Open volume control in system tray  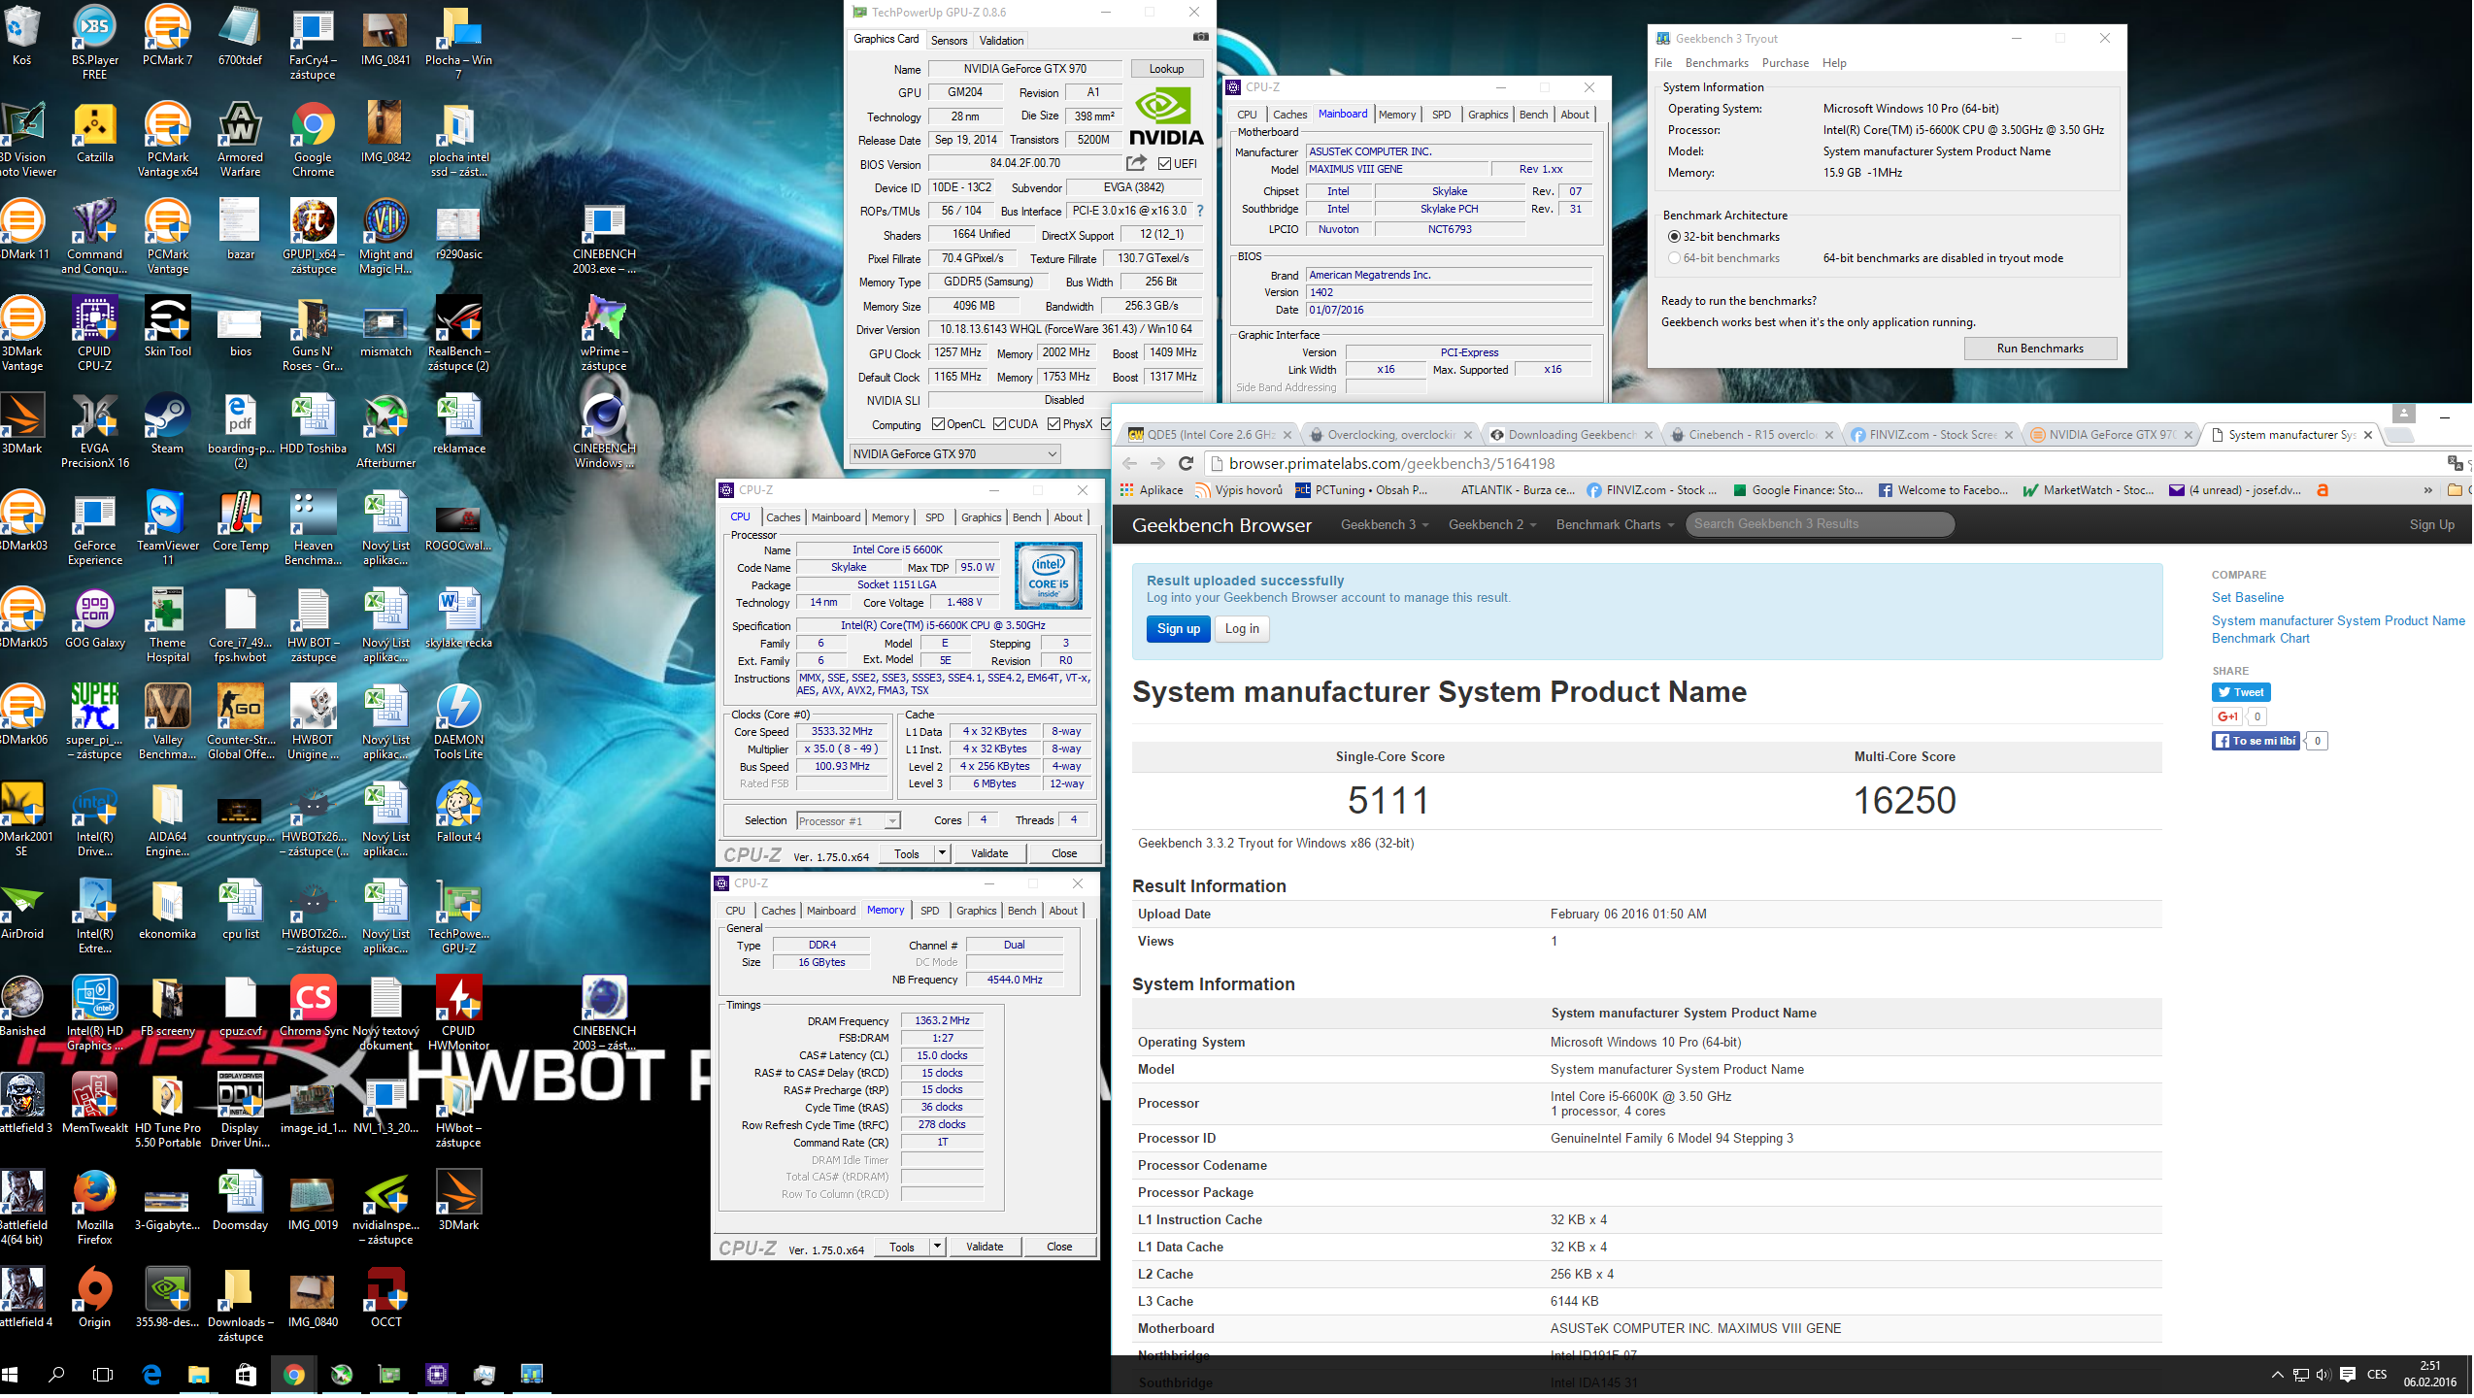pos(2323,1376)
